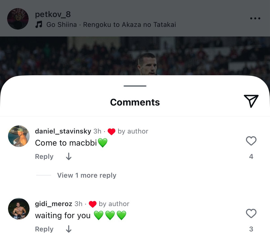Tap the share paper plane icon

251,101
